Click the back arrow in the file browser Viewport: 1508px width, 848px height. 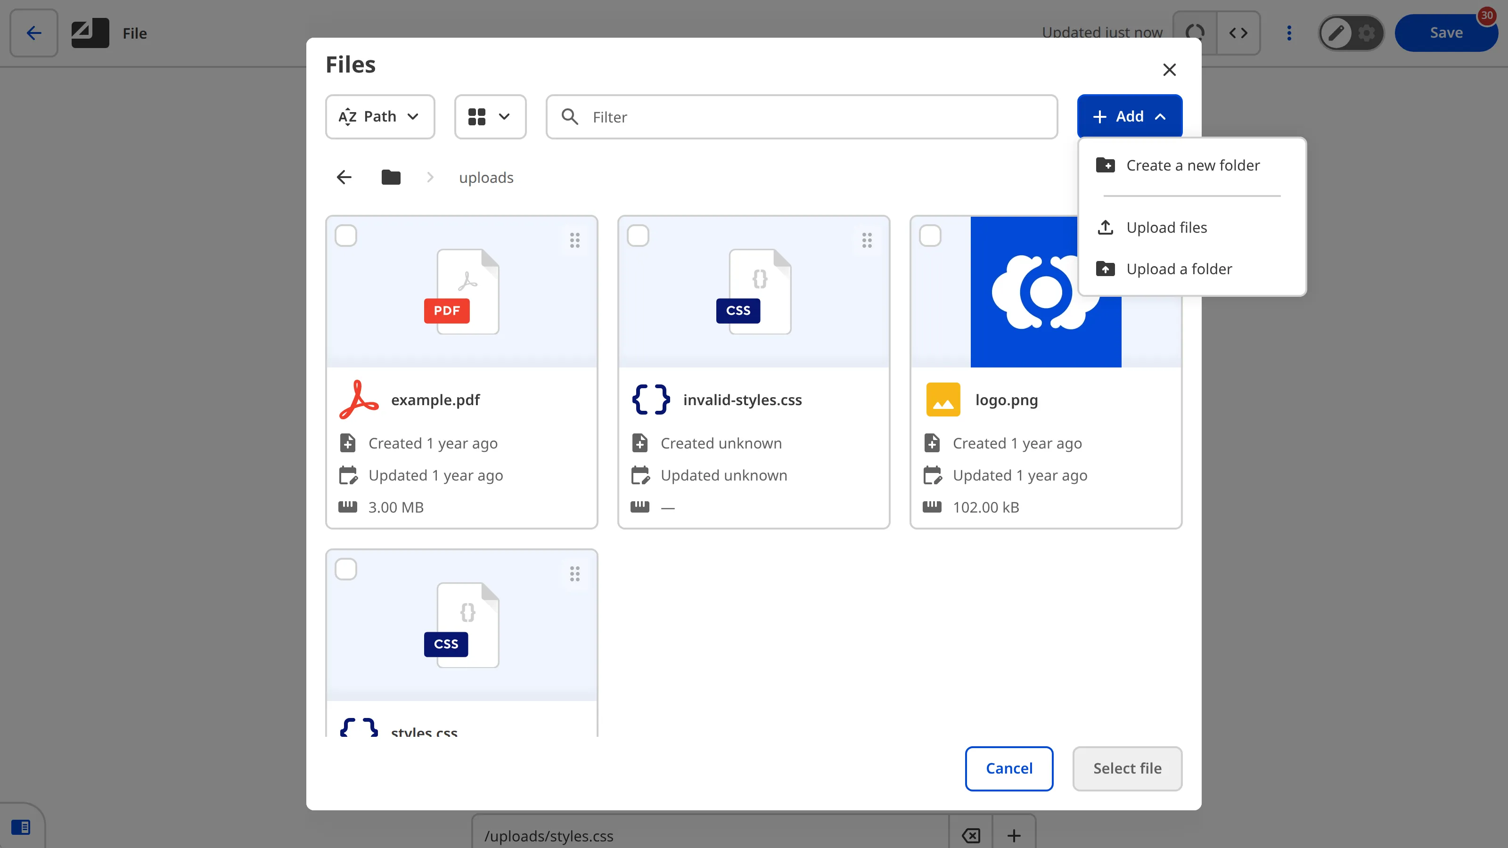click(x=344, y=177)
